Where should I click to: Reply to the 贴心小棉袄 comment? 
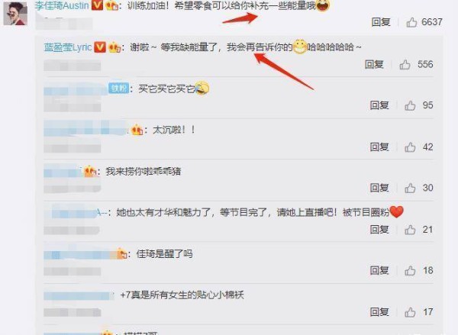[379, 313]
